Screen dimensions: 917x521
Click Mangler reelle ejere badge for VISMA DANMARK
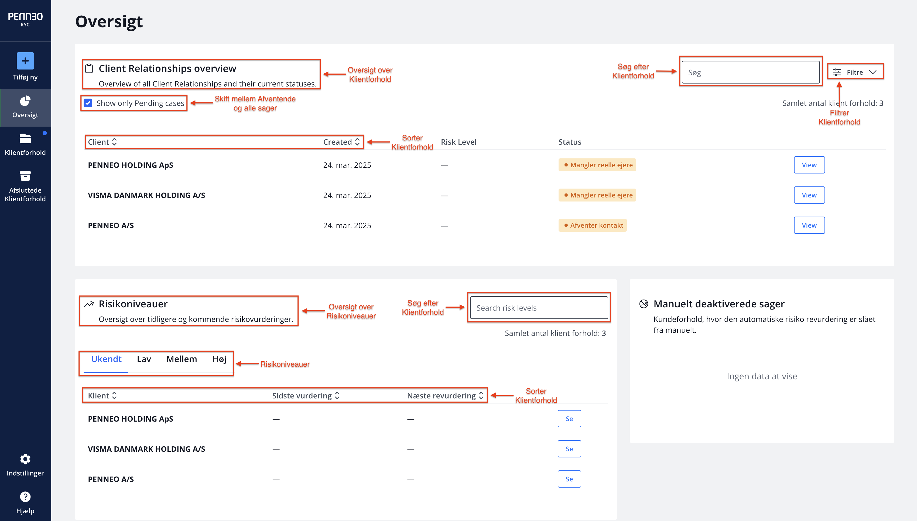tap(597, 195)
